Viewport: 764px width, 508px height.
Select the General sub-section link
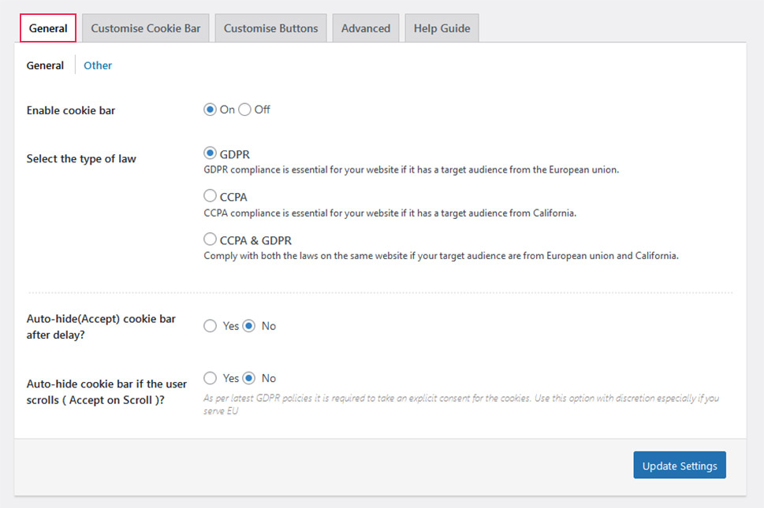45,65
